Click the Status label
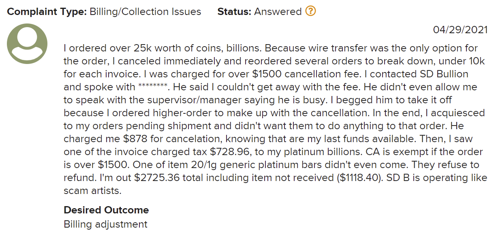Viewport: 496px width, 245px height. pos(235,12)
